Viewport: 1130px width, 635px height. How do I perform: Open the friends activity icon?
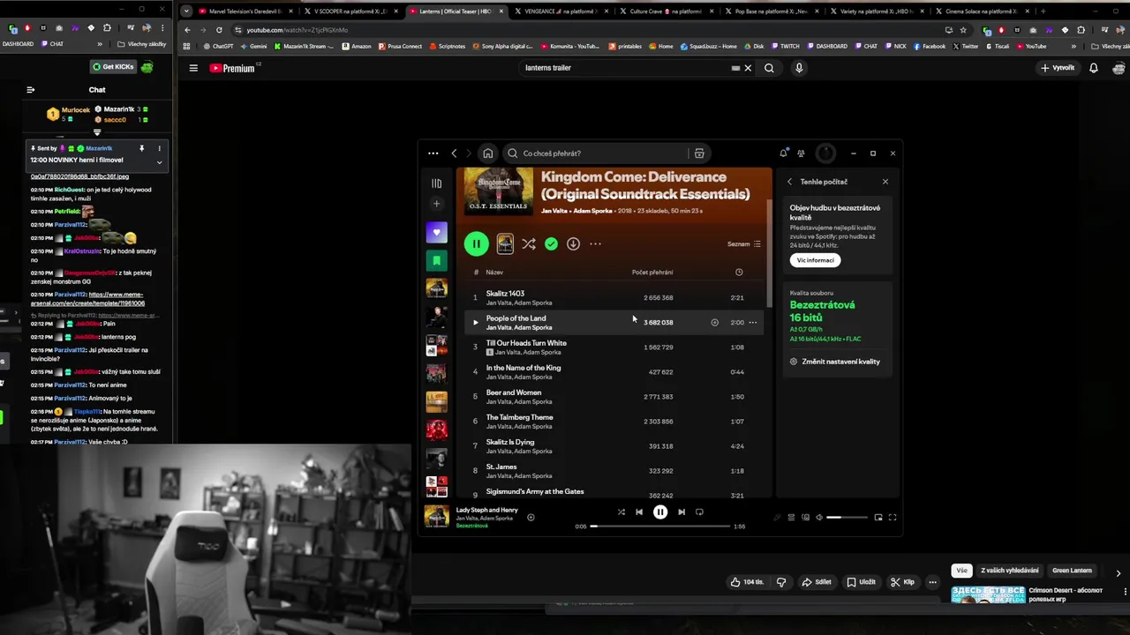[801, 153]
